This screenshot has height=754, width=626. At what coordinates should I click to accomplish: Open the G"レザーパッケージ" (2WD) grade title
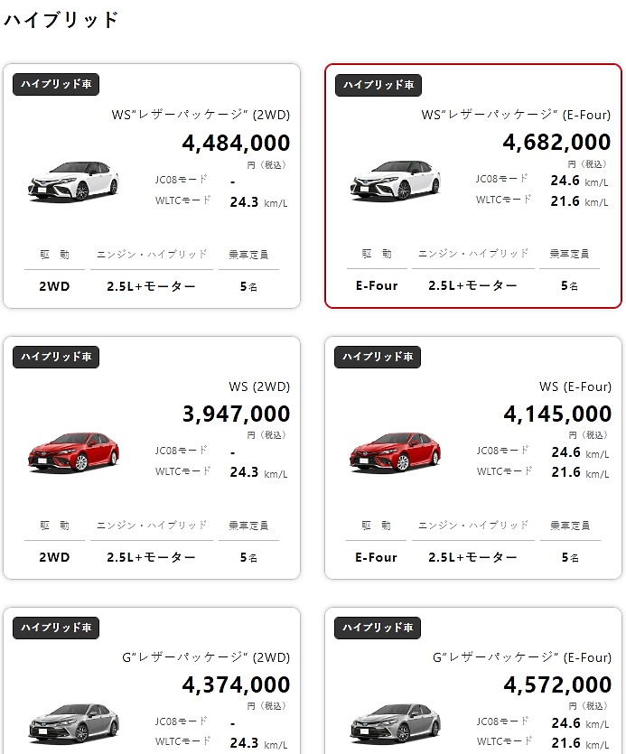206,657
